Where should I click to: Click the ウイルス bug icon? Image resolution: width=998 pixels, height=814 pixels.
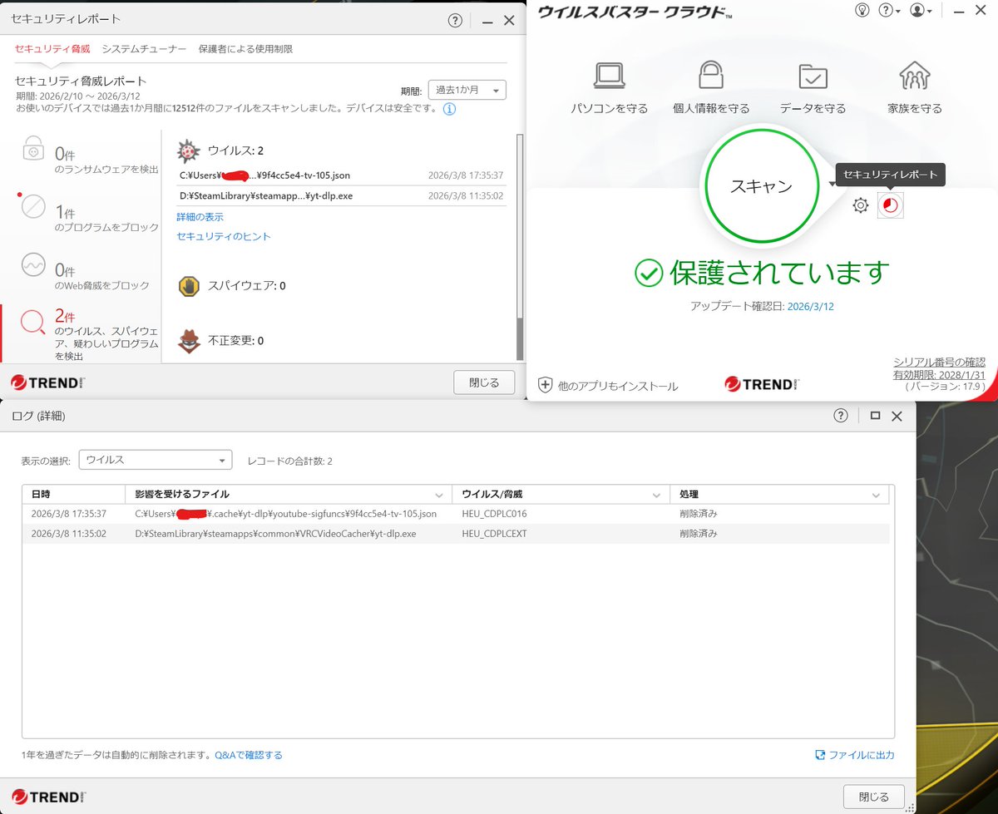click(x=189, y=150)
